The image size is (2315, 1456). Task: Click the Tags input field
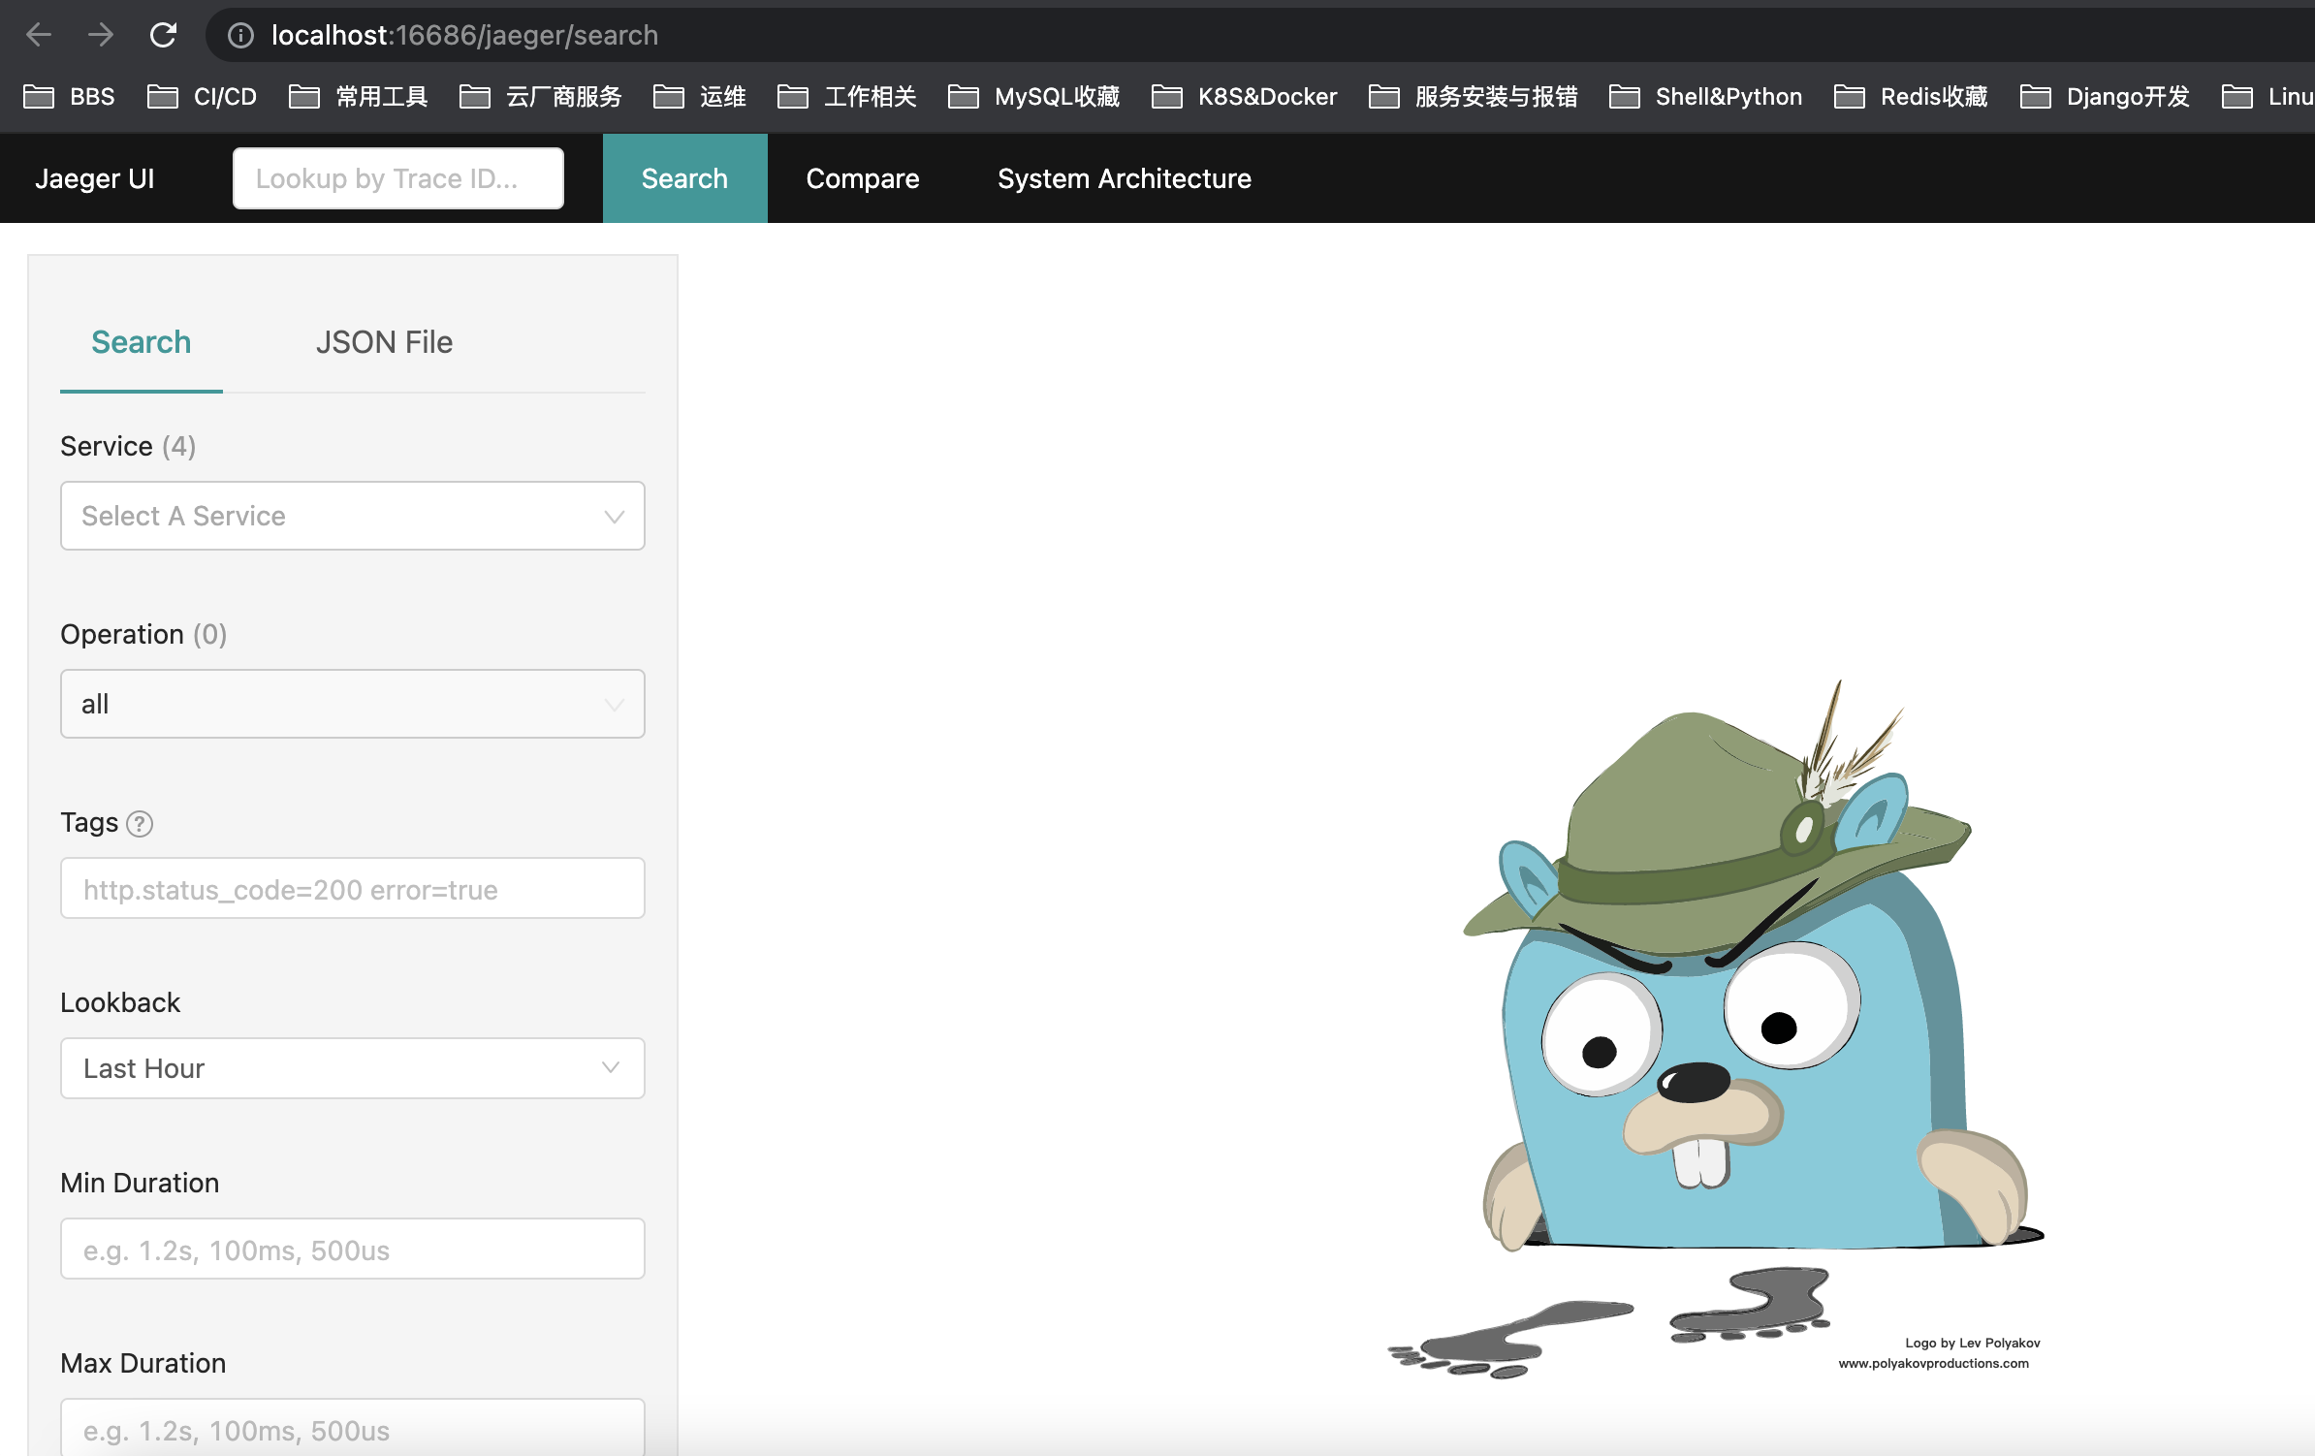[x=352, y=889]
